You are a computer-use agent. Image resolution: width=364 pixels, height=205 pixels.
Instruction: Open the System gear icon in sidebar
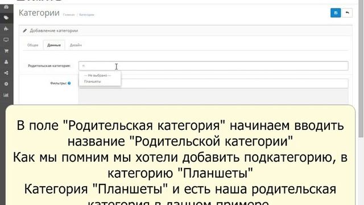coord(6,84)
